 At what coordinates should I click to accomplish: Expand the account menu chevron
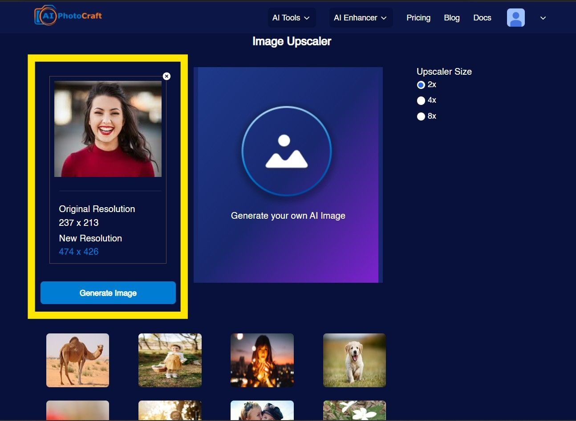pyautogui.click(x=543, y=18)
